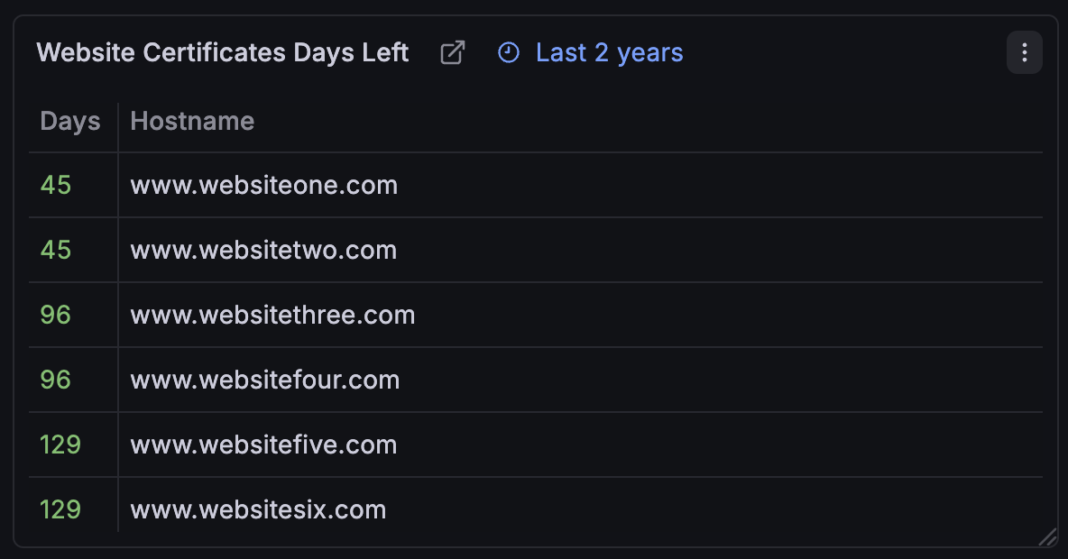Click the Days column header label
Viewport: 1068px width, 559px height.
(x=69, y=120)
